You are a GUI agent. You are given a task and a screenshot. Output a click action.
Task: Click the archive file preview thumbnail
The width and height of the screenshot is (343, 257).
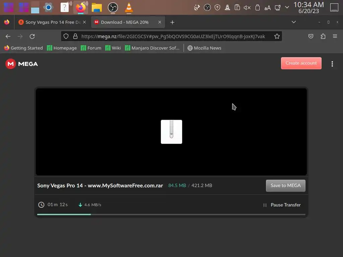click(x=171, y=132)
